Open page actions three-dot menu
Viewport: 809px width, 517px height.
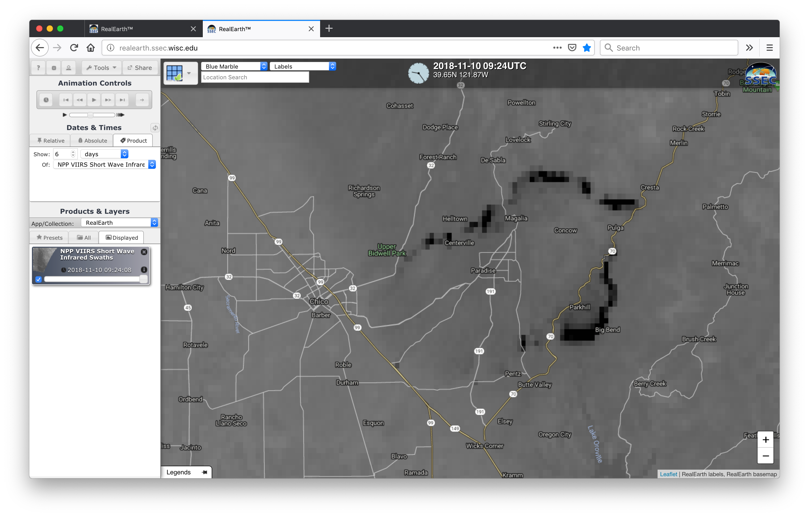click(557, 48)
